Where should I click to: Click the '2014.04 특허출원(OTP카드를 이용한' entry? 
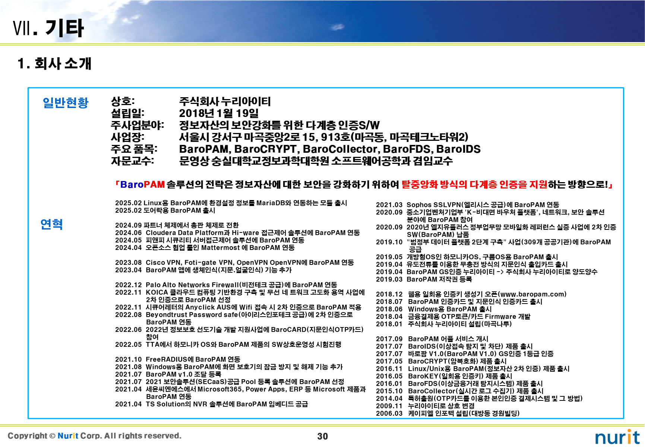479,399
